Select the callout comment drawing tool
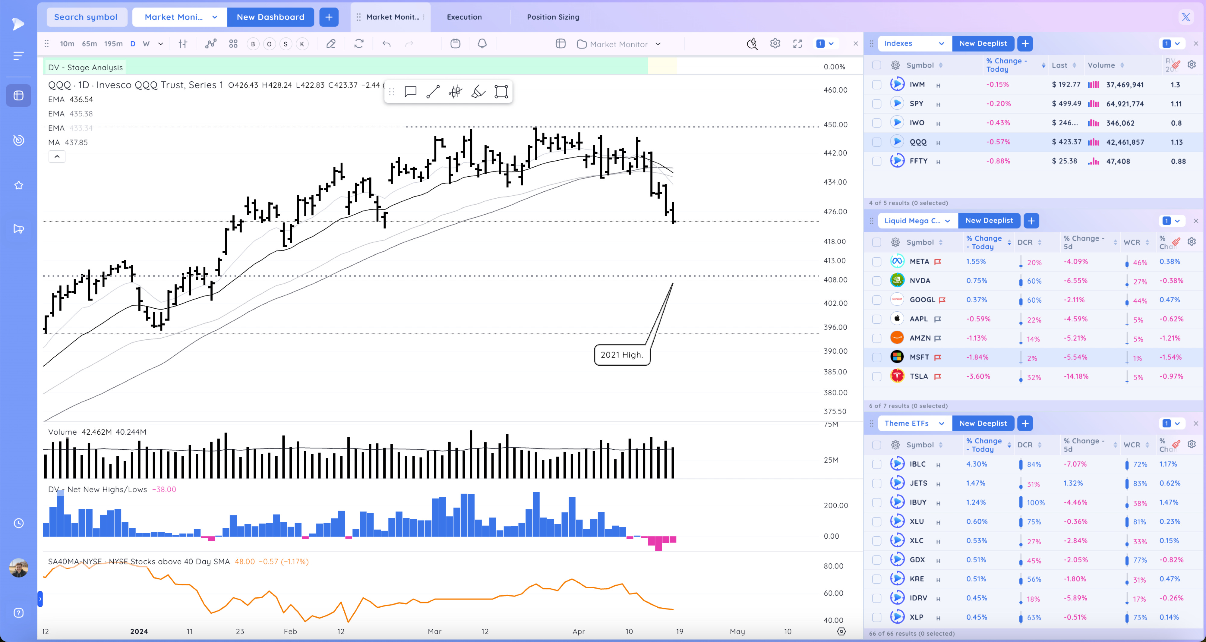The image size is (1206, 642). coord(411,91)
